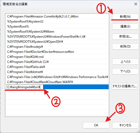This screenshot has height=133, width=140.
Task: Click the 新規(N) button
Action: (x=125, y=16)
